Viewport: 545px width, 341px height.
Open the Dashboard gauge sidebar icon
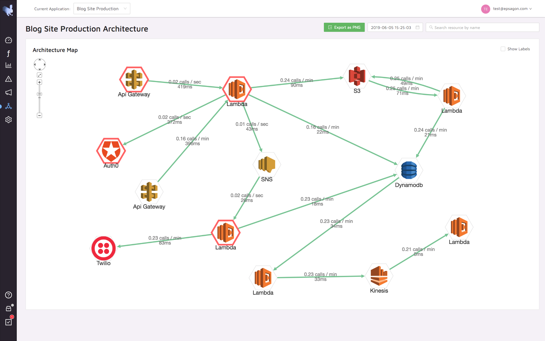(x=9, y=40)
